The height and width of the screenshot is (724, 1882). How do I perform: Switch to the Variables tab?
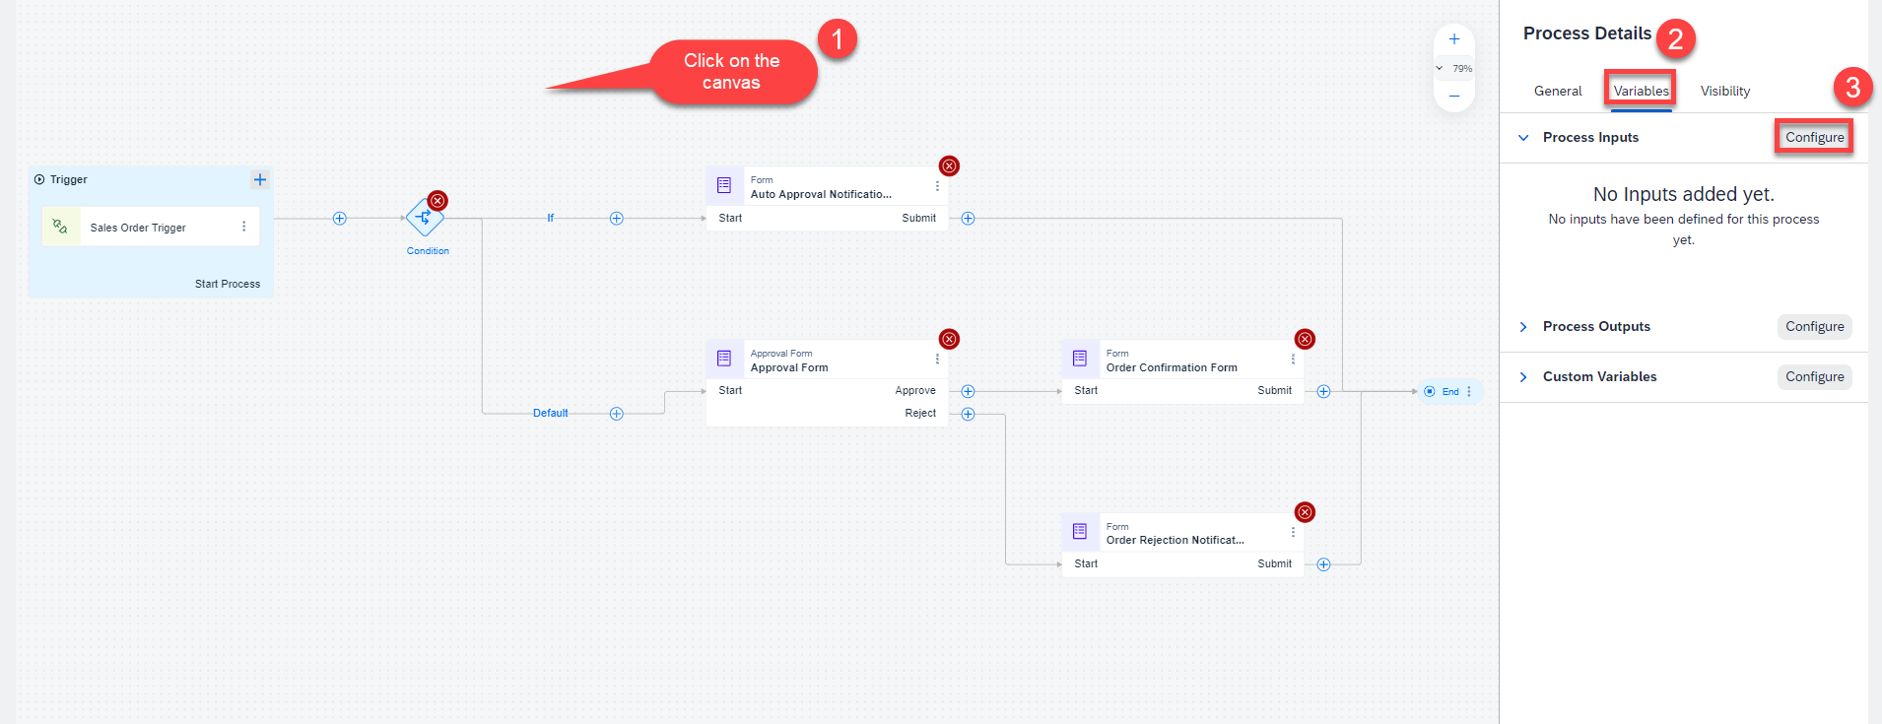pos(1641,91)
